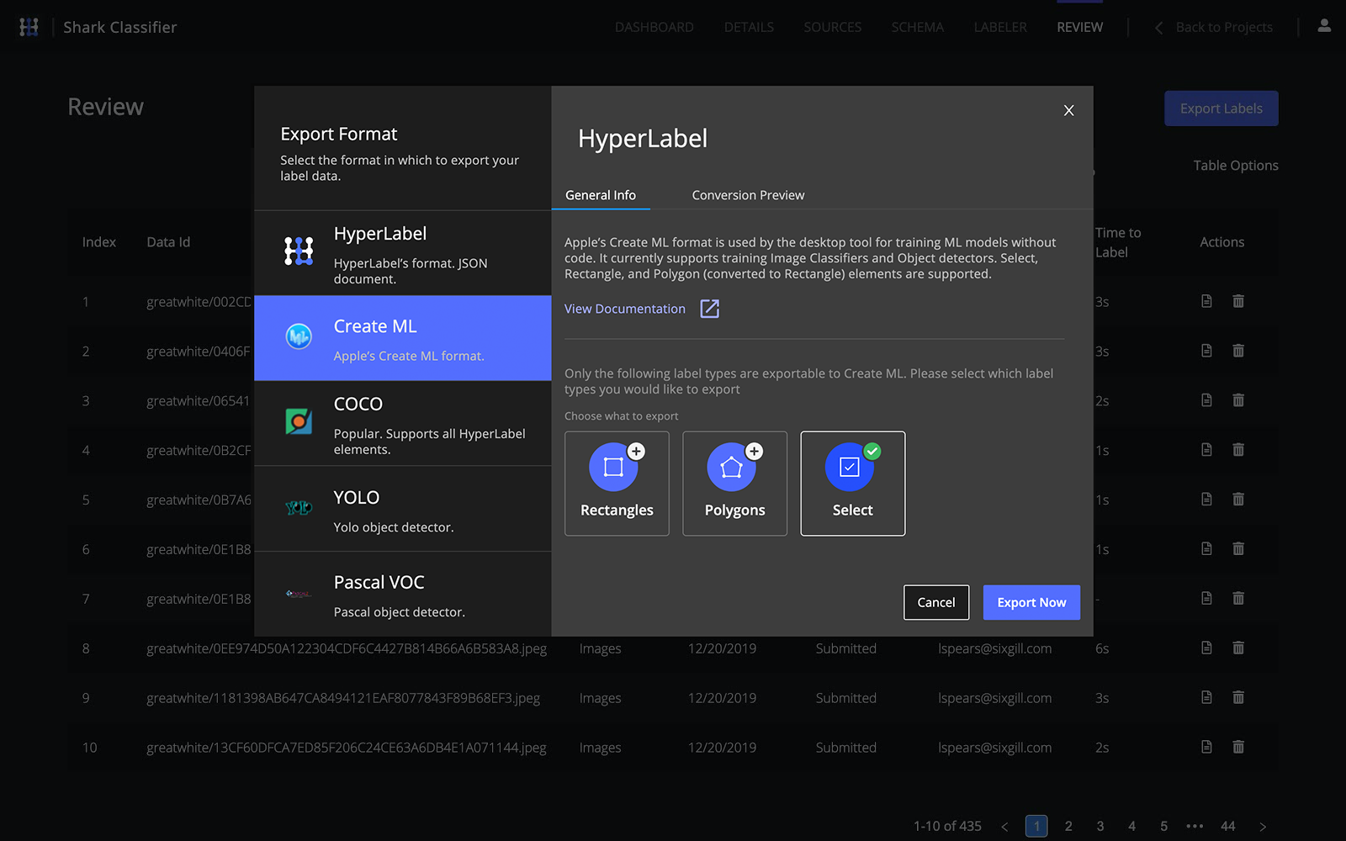Toggle Polygons label type for export

pos(734,484)
